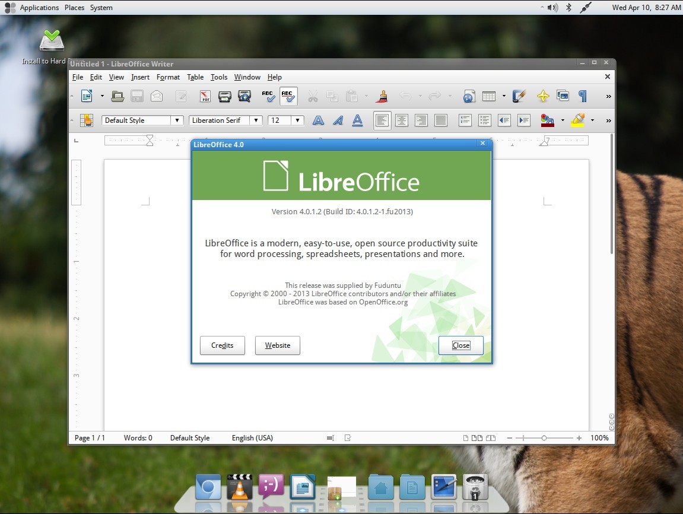Toggle Underline formatting
Image resolution: width=683 pixels, height=514 pixels.
point(358,120)
